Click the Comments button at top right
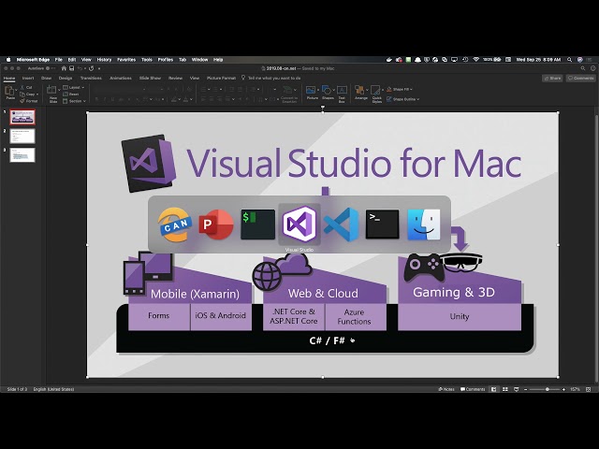This screenshot has width=599, height=449. pos(580,78)
